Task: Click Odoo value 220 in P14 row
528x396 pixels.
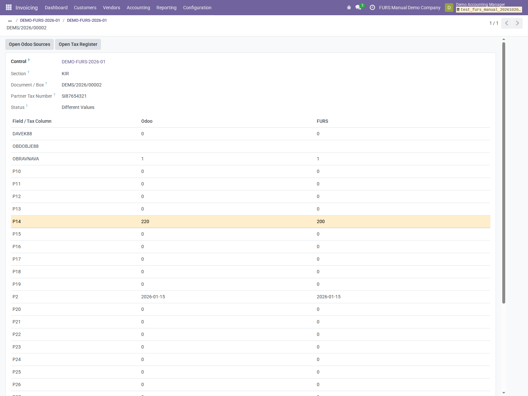Action: point(145,221)
